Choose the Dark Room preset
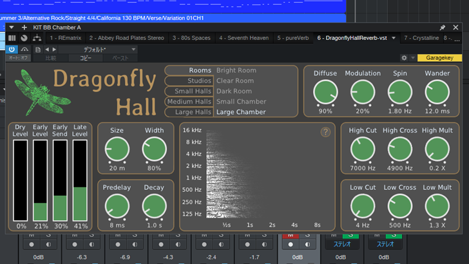The image size is (469, 264). 234,91
